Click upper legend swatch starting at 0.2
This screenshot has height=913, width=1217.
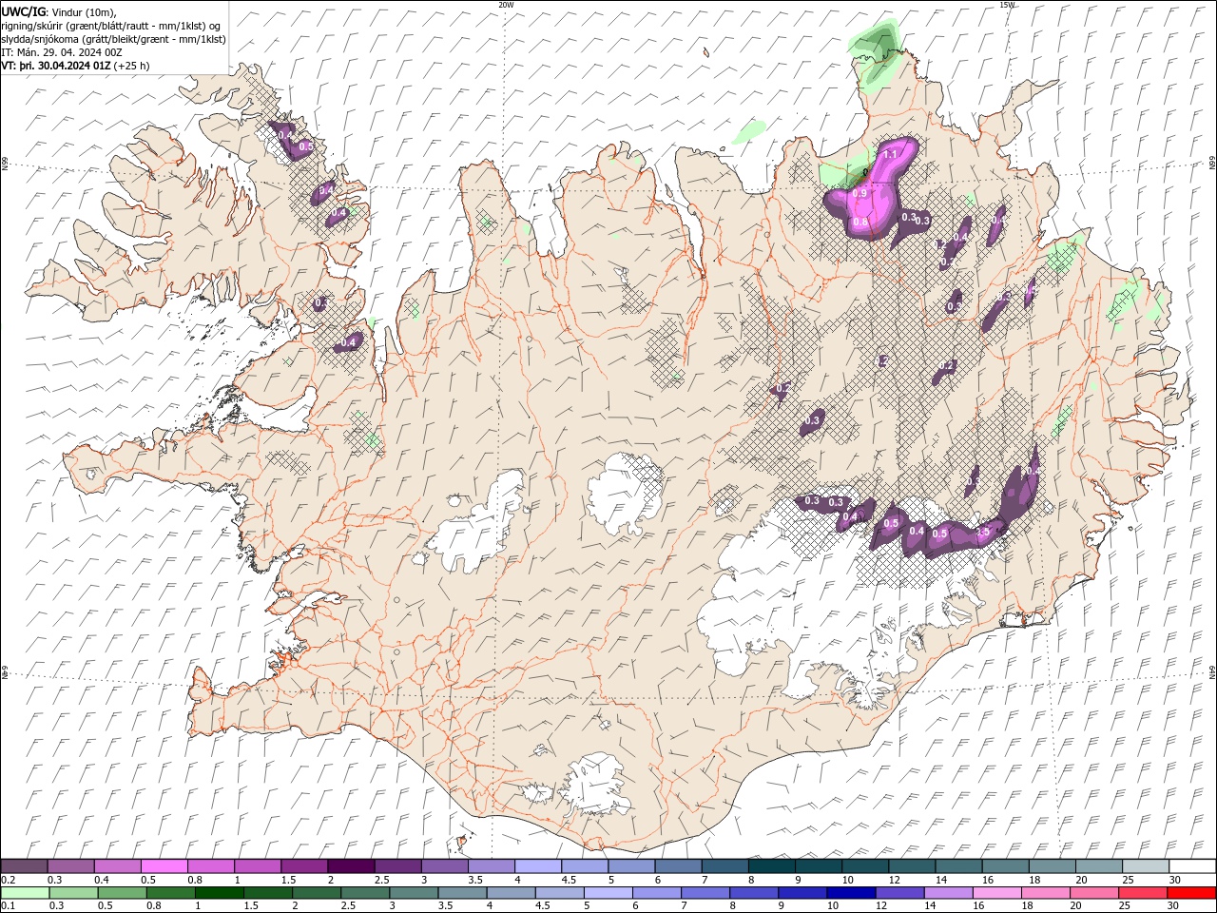tap(24, 866)
